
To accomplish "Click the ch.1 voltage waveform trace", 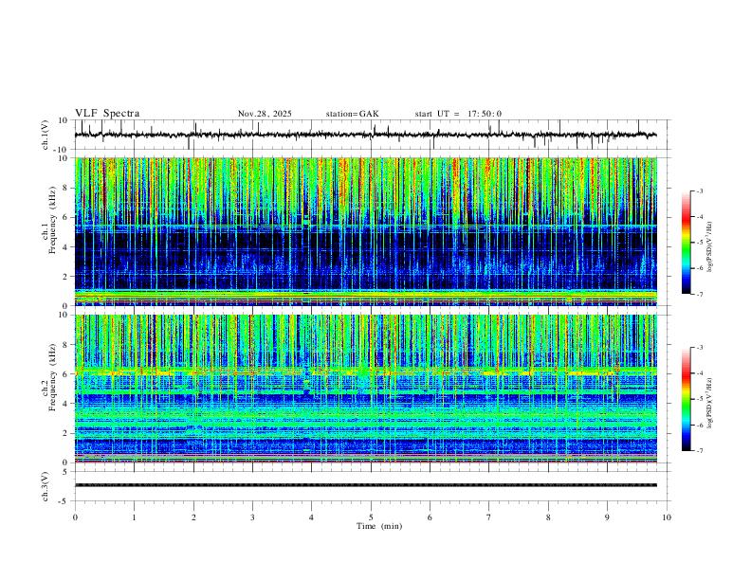I will 365,135.
